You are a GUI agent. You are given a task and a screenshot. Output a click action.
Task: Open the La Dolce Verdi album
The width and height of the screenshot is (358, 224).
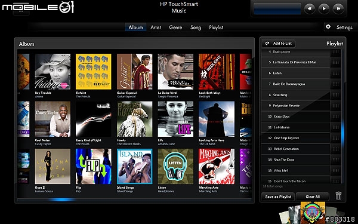click(x=175, y=72)
